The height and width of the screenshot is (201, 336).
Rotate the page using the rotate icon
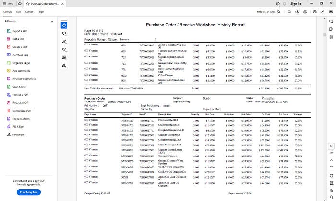pyautogui.click(x=331, y=176)
